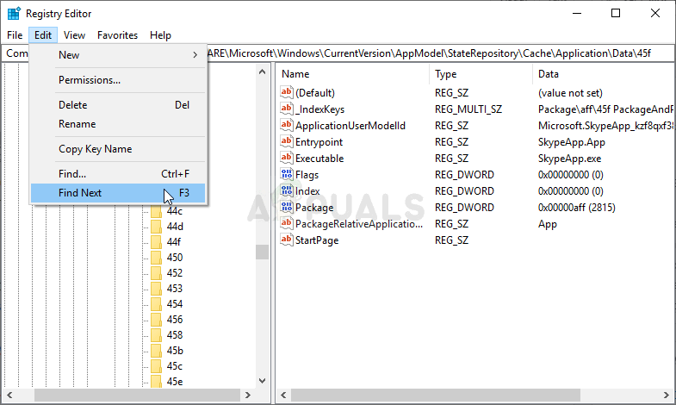Click the values pane horizontal scrollbar thumb
This screenshot has width=676, height=405.
click(x=436, y=395)
